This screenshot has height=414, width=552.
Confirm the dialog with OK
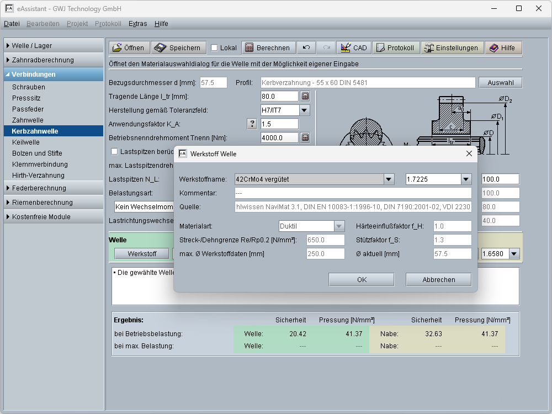click(362, 279)
